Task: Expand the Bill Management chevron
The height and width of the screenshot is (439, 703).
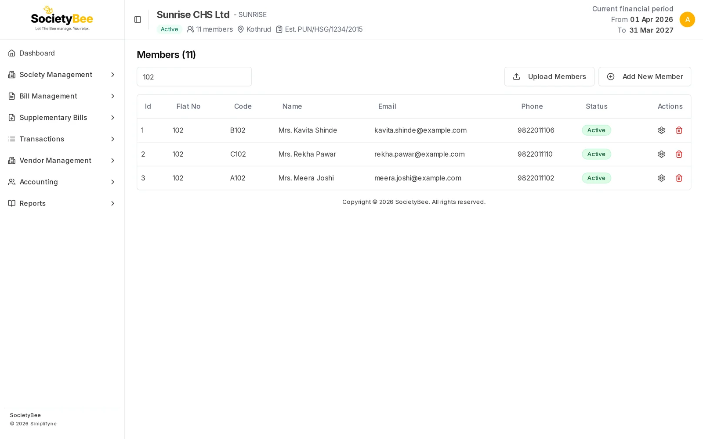Action: (112, 96)
